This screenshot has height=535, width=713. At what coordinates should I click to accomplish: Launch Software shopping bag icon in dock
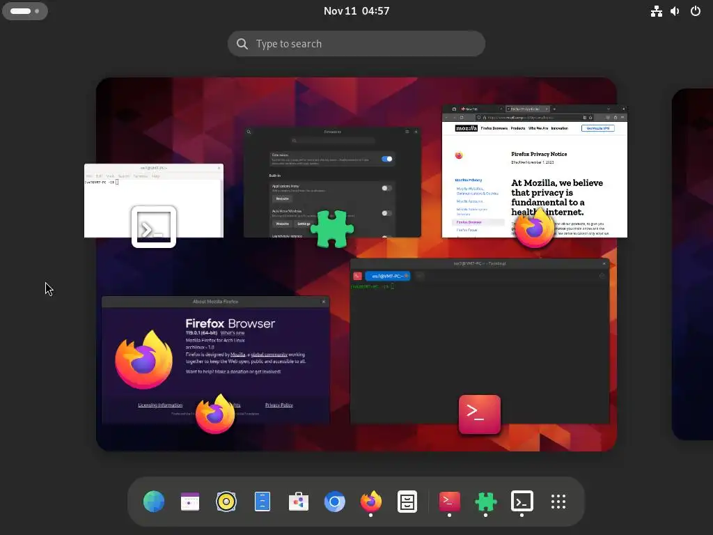298,502
